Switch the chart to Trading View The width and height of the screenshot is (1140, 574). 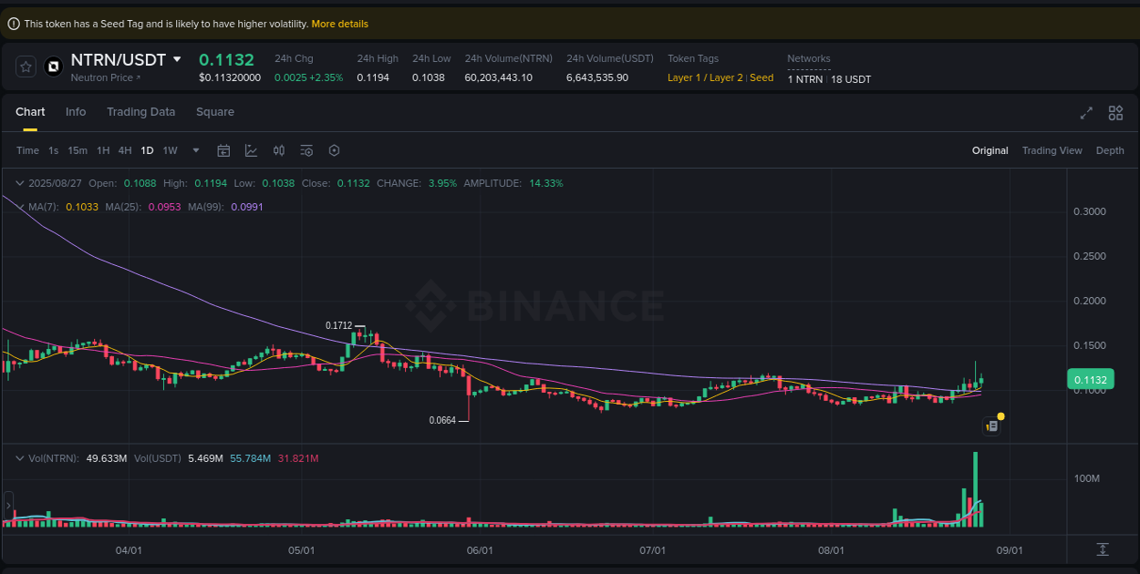pyautogui.click(x=1052, y=150)
